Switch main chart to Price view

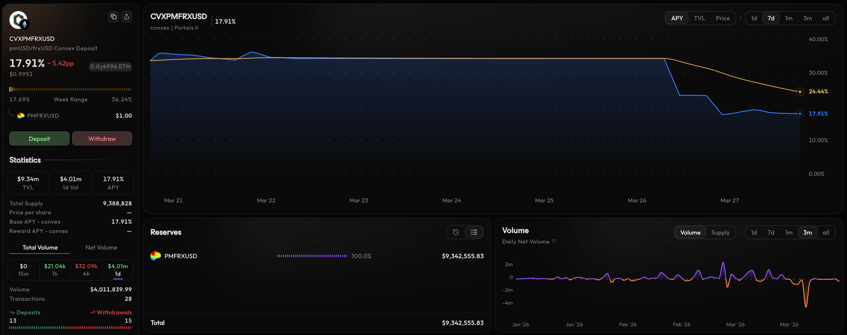[722, 18]
